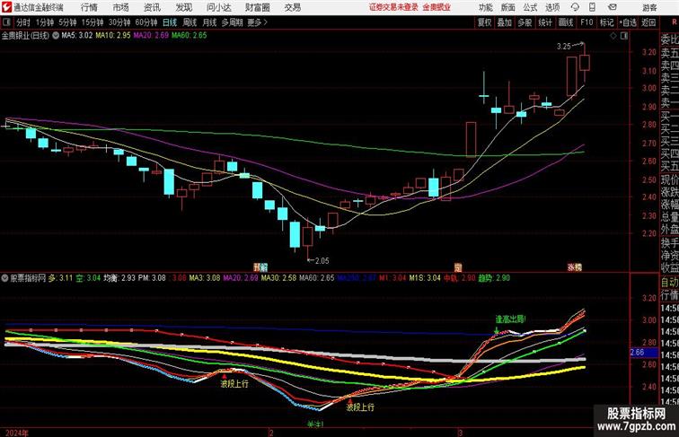This screenshot has width=679, height=437.
Task: Click the MA5: 3.02 indicator label
Action: coord(77,36)
